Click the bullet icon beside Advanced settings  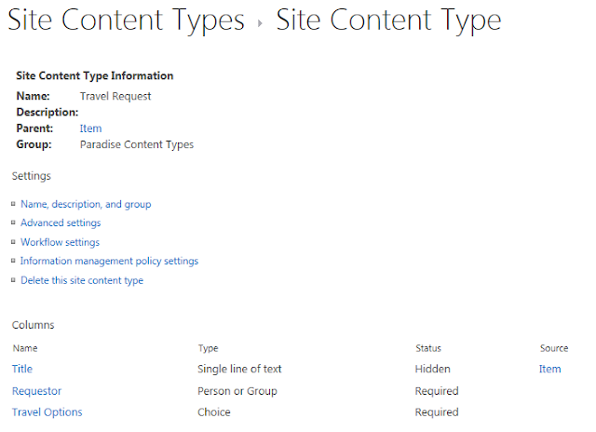14,223
